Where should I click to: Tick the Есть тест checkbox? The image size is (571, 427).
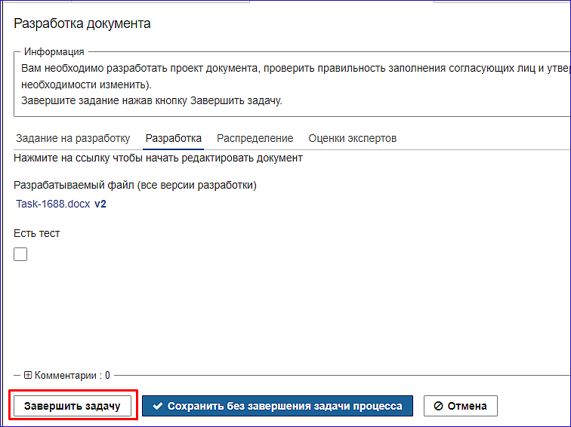click(x=20, y=254)
